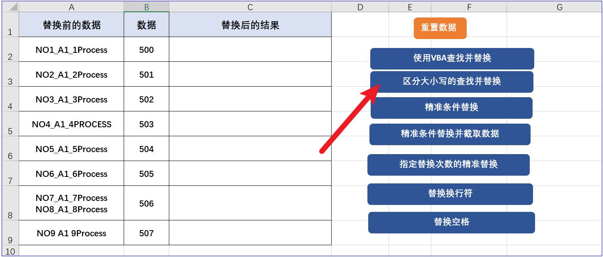Select cell with value 505
The height and width of the screenshot is (257, 603).
click(146, 174)
